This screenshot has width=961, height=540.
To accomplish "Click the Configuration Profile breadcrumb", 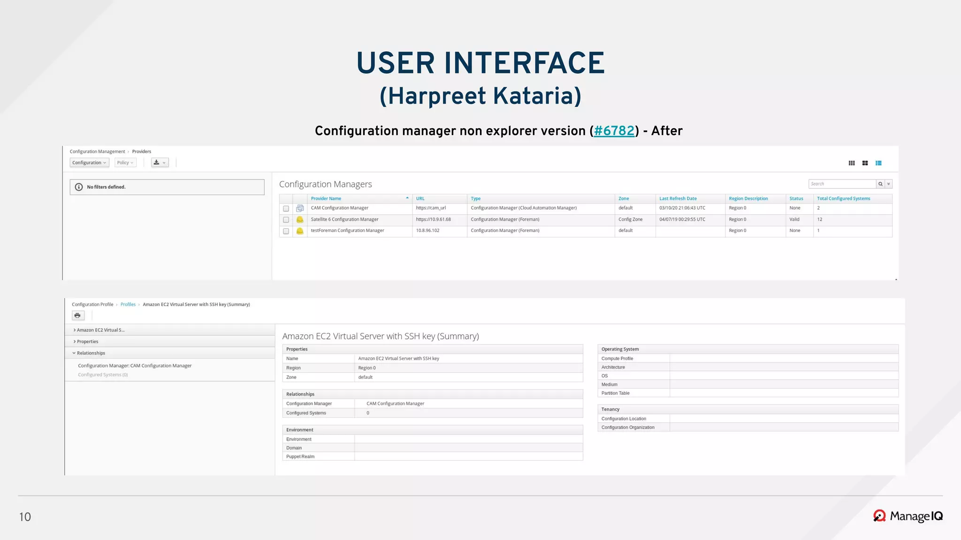I will click(92, 305).
